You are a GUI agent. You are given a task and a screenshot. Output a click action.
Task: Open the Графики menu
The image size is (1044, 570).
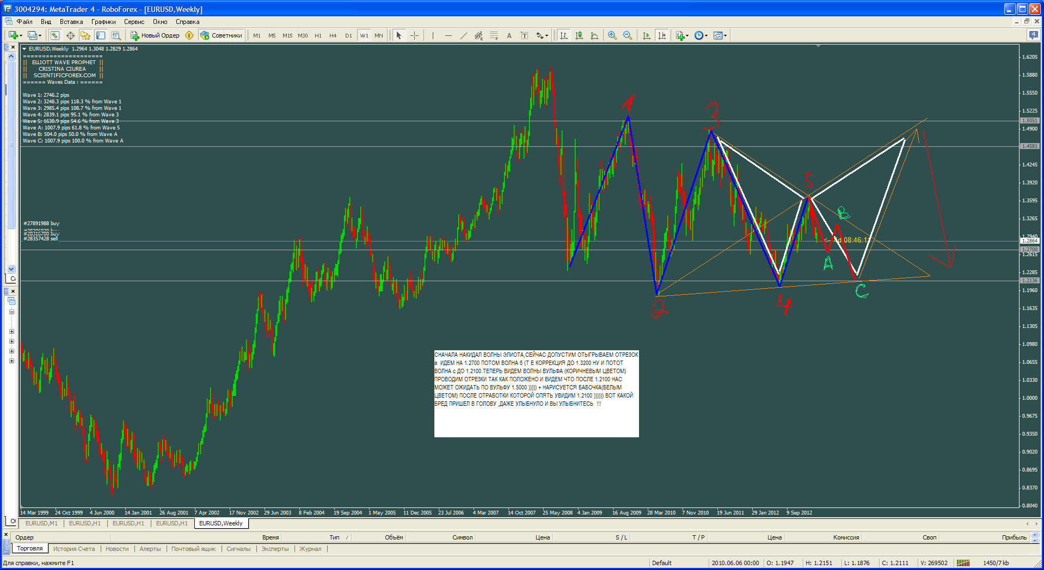point(103,22)
